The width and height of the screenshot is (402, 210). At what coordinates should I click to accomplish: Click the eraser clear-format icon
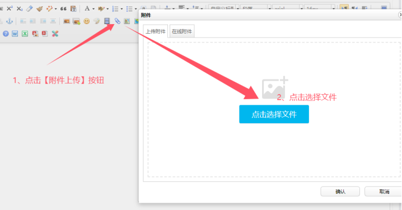30,9
